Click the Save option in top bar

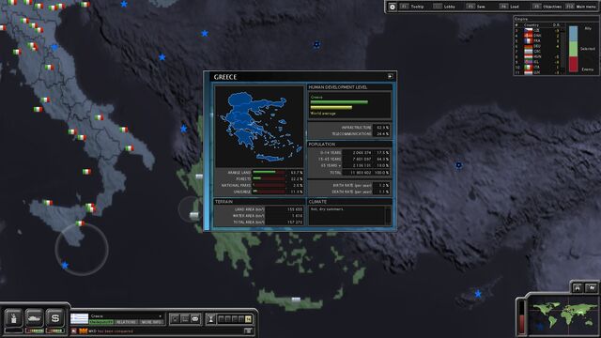click(x=481, y=7)
